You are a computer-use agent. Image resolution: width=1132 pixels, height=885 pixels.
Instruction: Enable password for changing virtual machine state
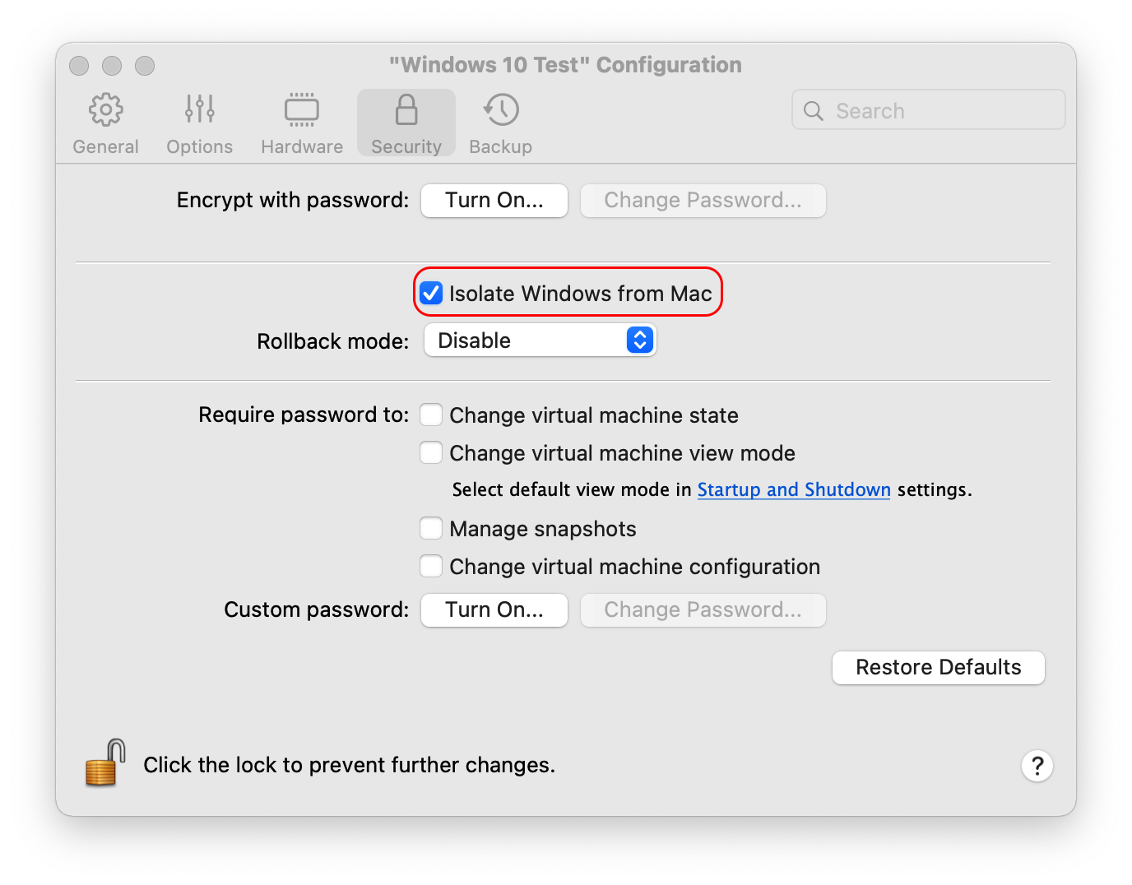[x=431, y=415]
